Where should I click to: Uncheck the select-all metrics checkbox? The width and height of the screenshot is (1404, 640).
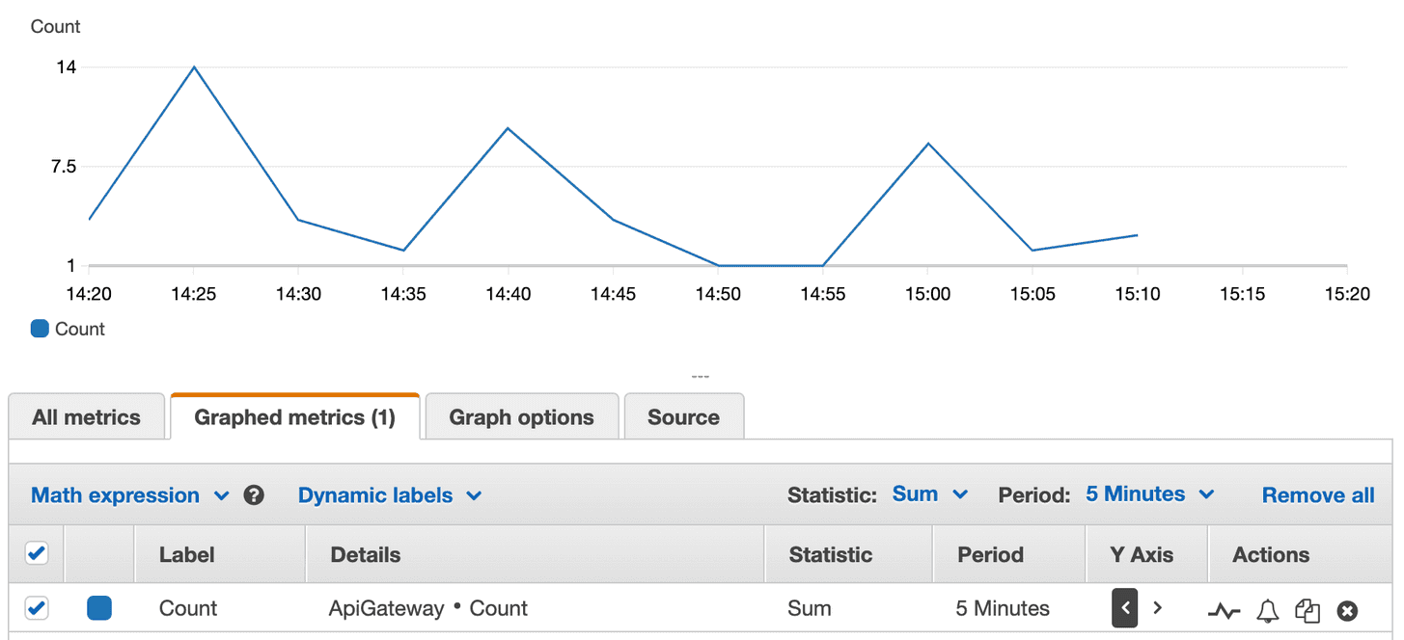coord(37,552)
